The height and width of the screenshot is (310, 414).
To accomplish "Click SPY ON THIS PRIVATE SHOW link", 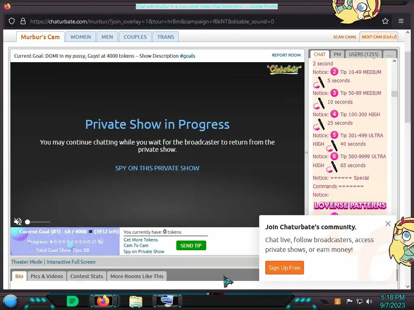I will (x=157, y=168).
